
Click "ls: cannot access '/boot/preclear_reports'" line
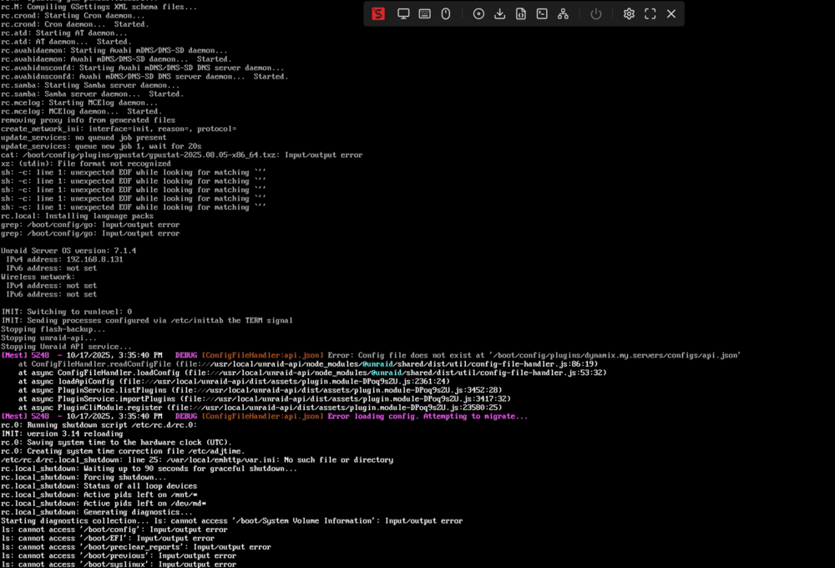click(136, 547)
